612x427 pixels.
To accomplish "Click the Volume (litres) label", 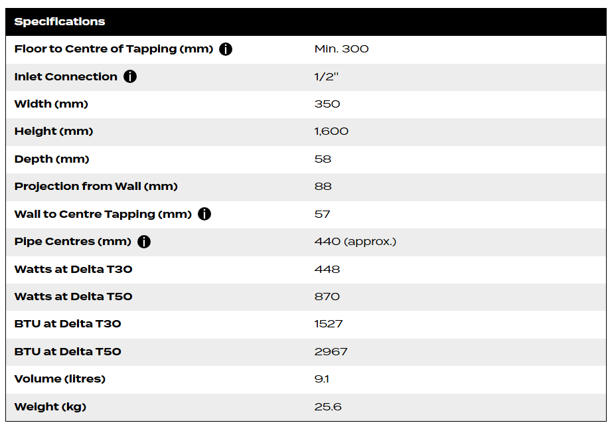I will (x=60, y=379).
